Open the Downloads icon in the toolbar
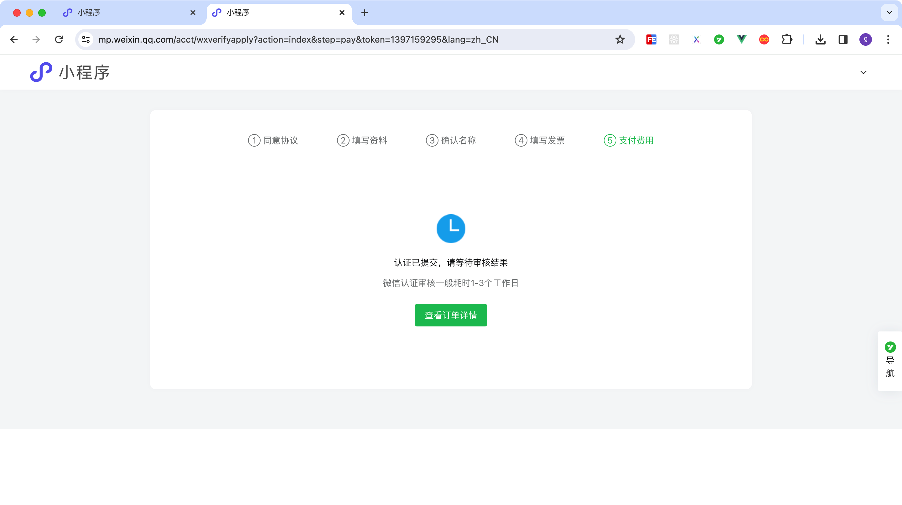This screenshot has width=902, height=505. point(821,39)
